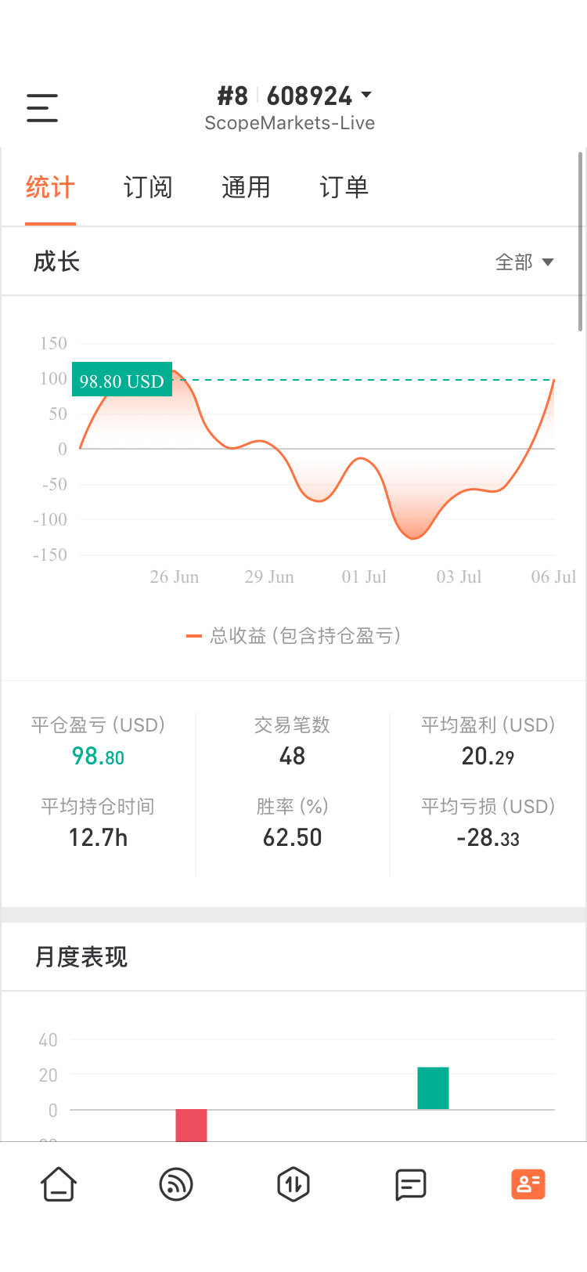Click the 06 Jul chart endpoint
This screenshot has width=587, height=1272.
click(x=553, y=380)
